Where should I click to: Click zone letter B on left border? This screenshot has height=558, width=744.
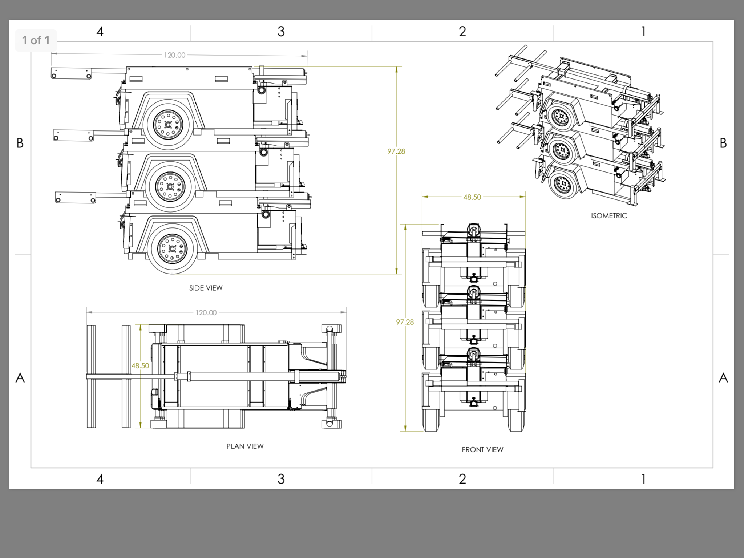click(20, 143)
